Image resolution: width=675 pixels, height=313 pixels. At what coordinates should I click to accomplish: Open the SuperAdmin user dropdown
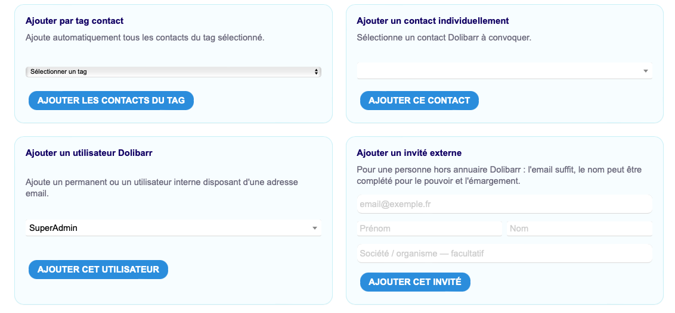pos(174,228)
